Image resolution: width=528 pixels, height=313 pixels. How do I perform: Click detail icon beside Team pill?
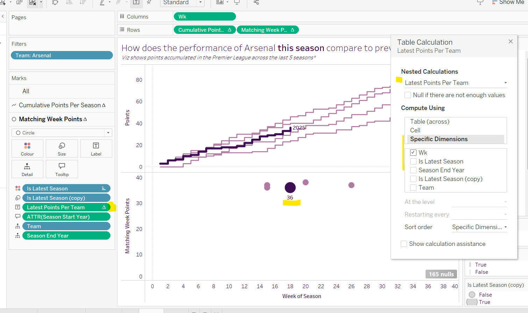18,226
